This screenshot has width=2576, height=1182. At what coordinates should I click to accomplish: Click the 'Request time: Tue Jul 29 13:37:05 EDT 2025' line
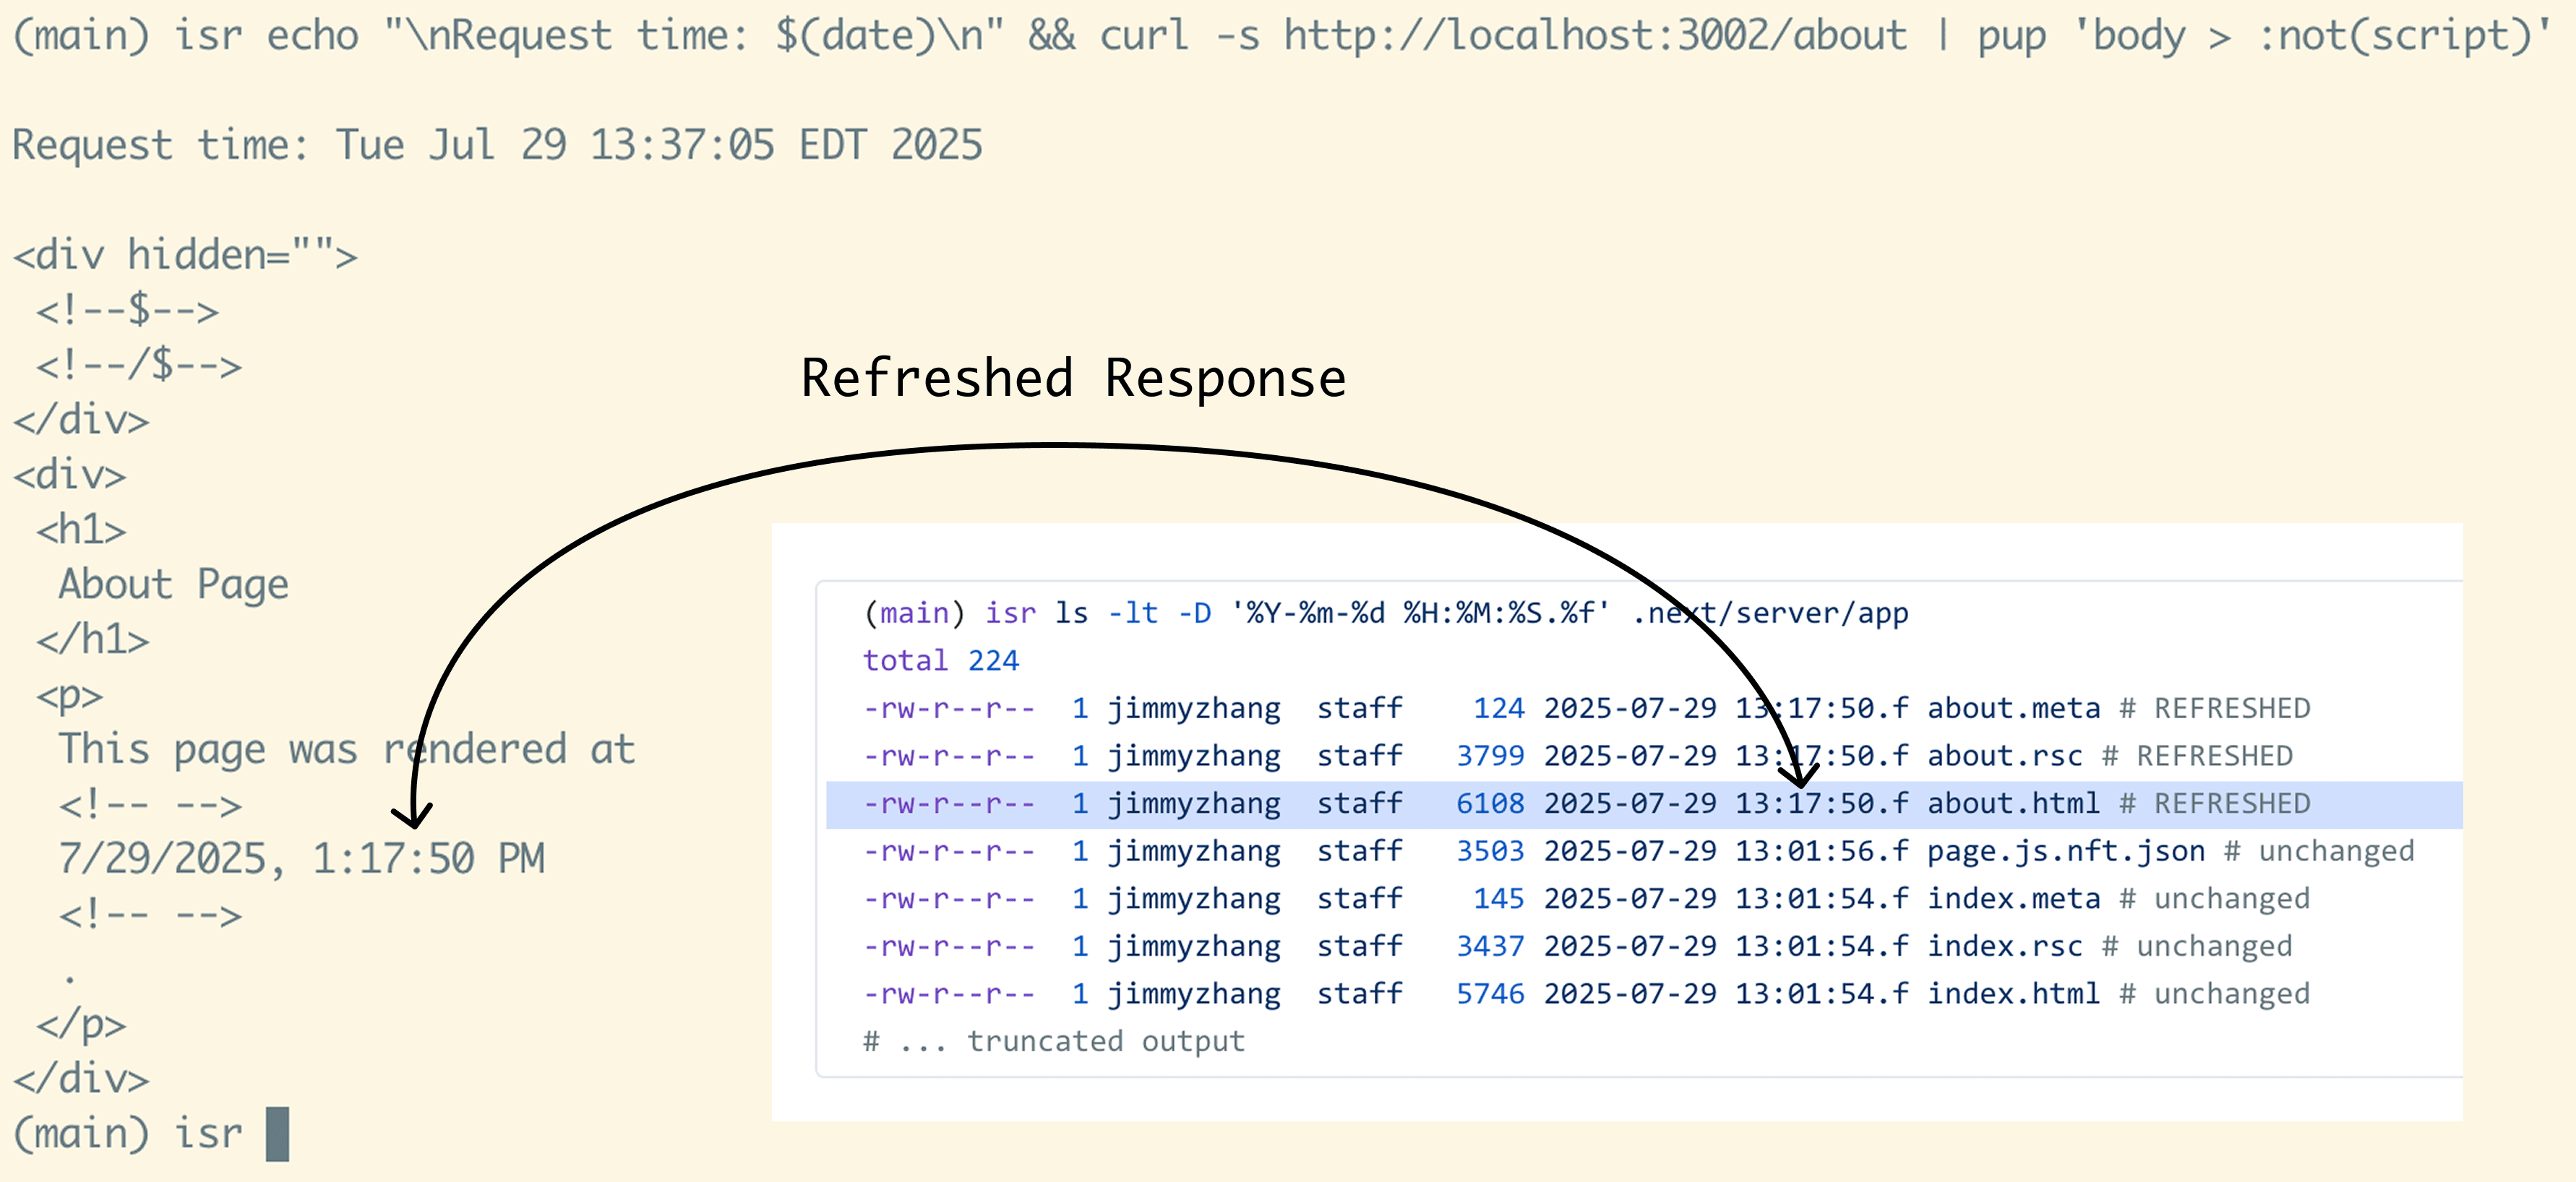coord(497,145)
